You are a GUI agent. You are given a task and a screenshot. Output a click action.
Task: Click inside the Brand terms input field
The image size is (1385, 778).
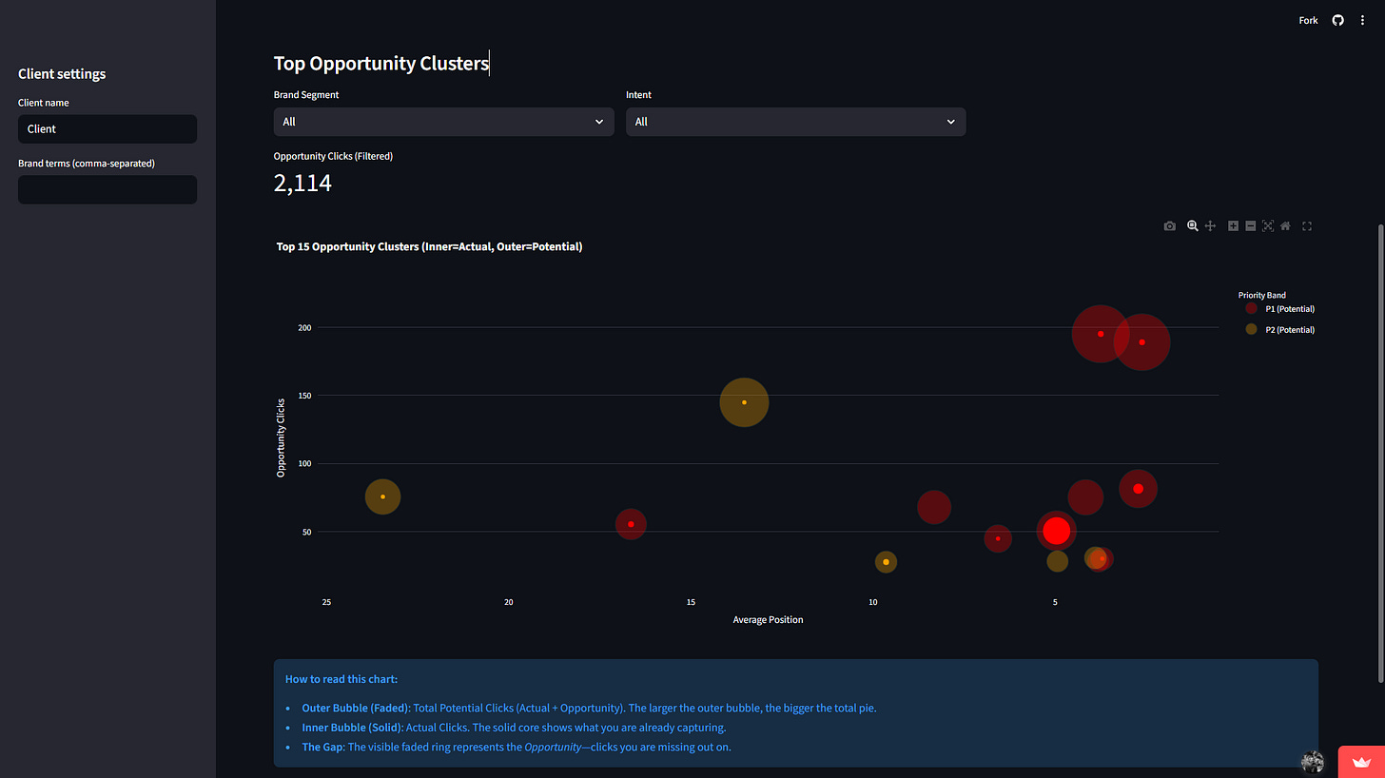pos(107,189)
